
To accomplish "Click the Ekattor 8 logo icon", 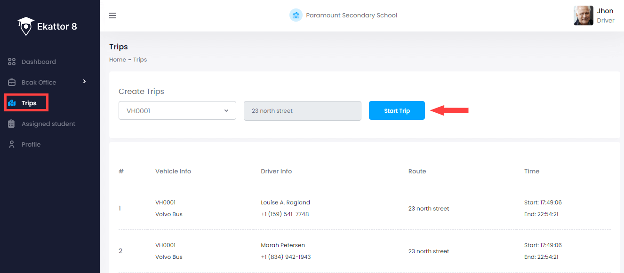I will pyautogui.click(x=26, y=26).
